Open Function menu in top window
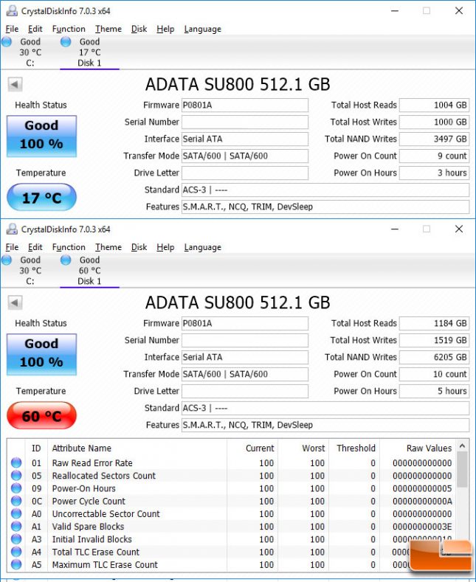Image resolution: width=476 pixels, height=582 pixels. pyautogui.click(x=69, y=29)
